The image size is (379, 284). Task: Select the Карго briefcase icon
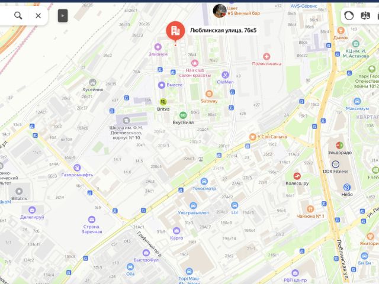click(x=176, y=231)
